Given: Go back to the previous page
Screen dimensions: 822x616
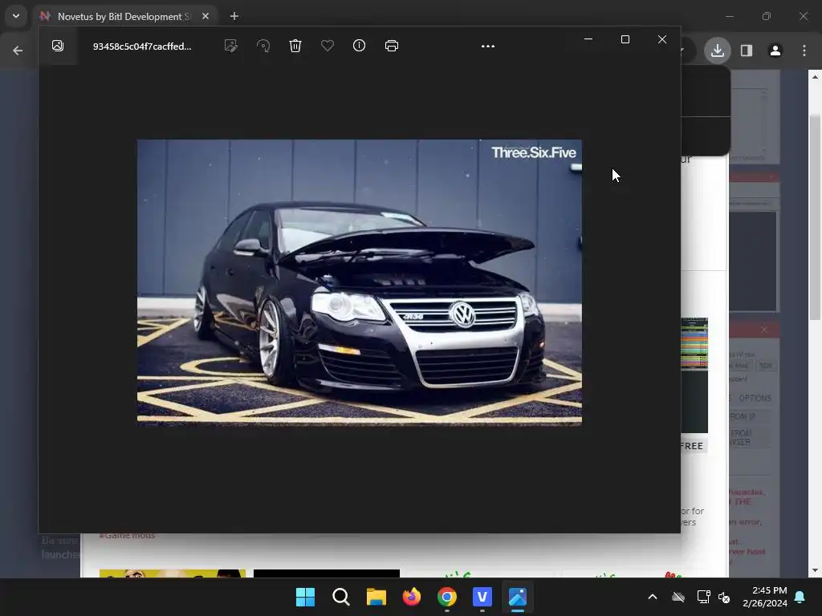Looking at the screenshot, I should click(x=18, y=51).
